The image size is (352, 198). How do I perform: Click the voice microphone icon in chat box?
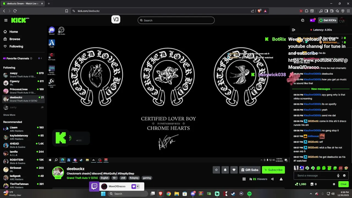338,175
